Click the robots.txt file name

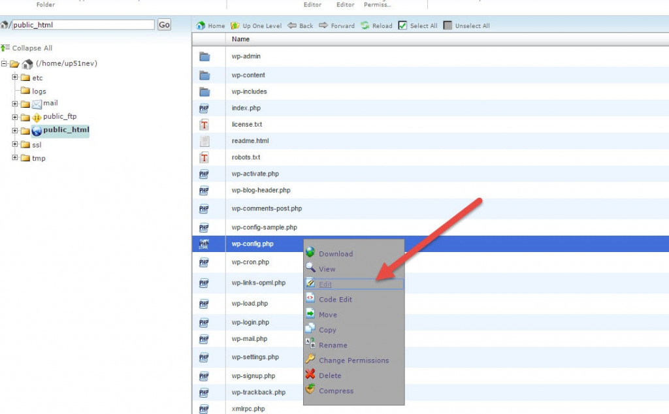pyautogui.click(x=246, y=157)
